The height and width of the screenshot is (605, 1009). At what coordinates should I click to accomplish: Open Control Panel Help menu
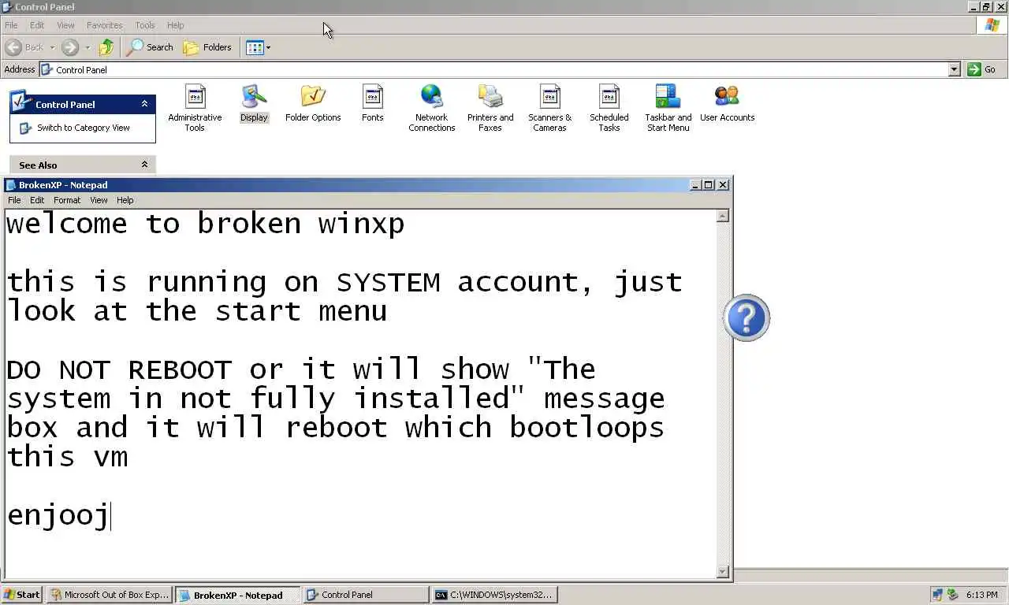click(x=176, y=25)
